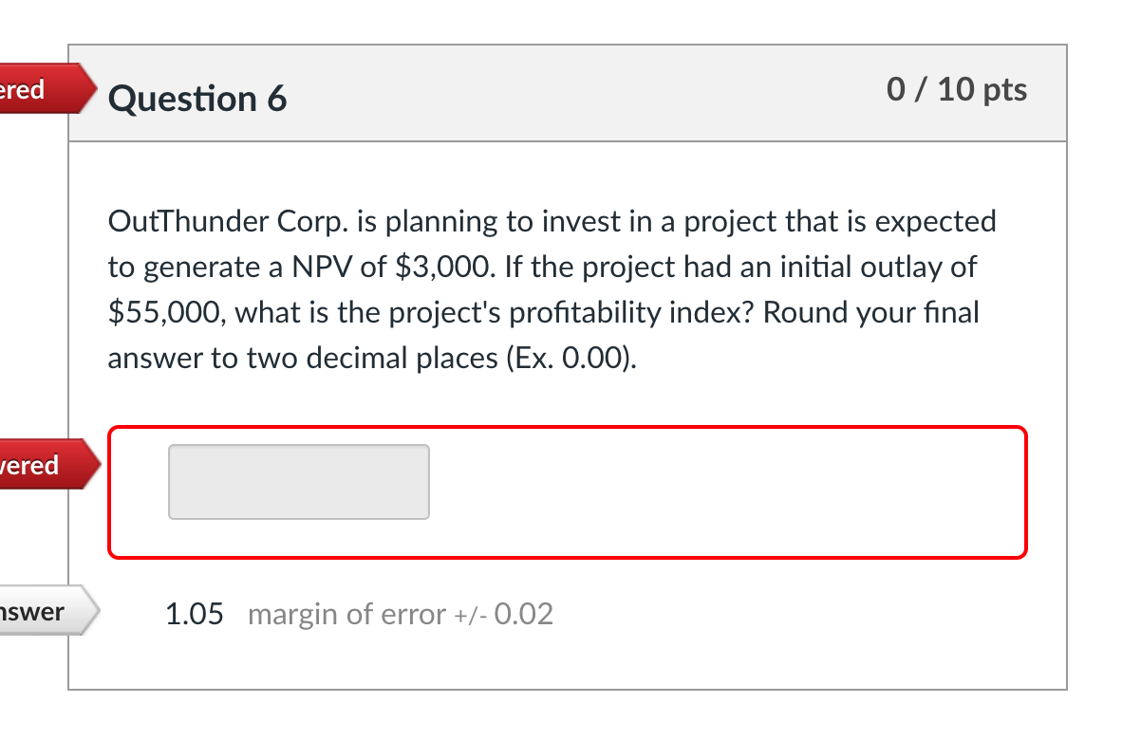
Task: Click the pointed tip of the answer flag
Action: pos(95,612)
